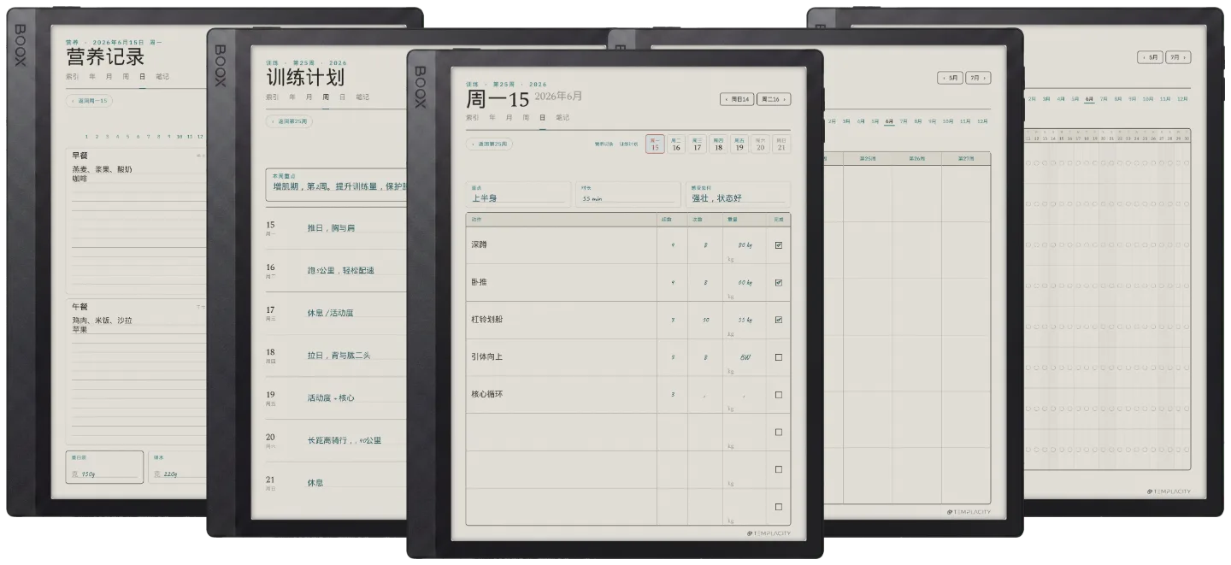Viewport: 1231px width, 565px height.
Task: Go to previous day 周日14
Action: point(737,99)
